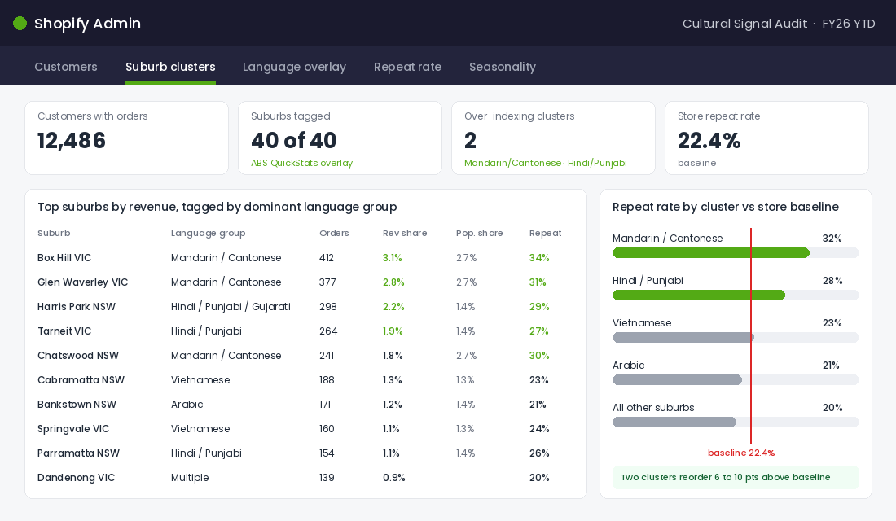Click the Store repeat rate 22.4% value
Screen dimensions: 896x521
click(709, 141)
